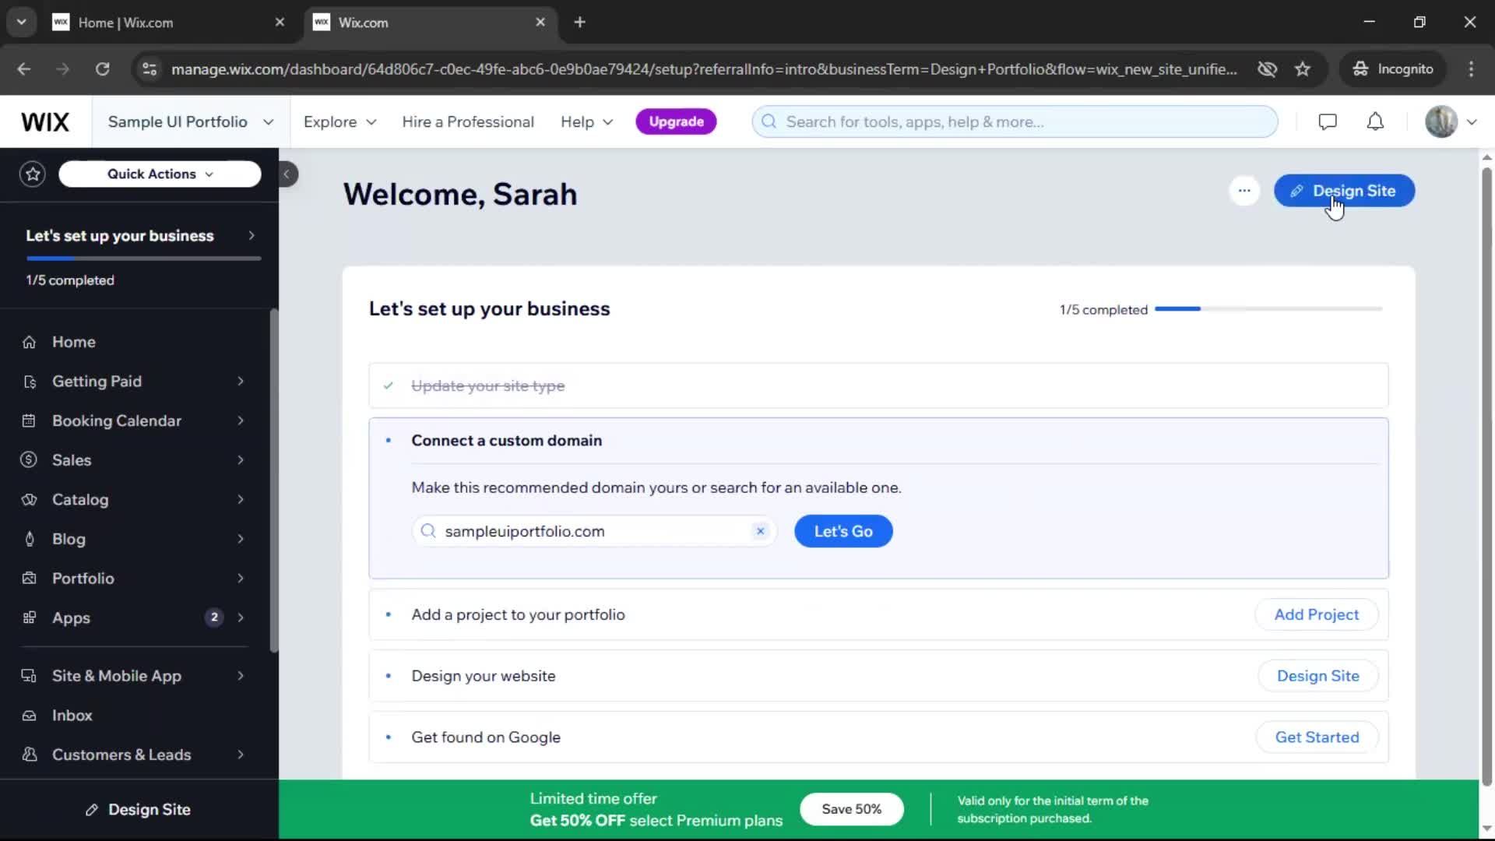Viewport: 1495px width, 841px height.
Task: Click the domain search magnifier icon
Action: 428,531
